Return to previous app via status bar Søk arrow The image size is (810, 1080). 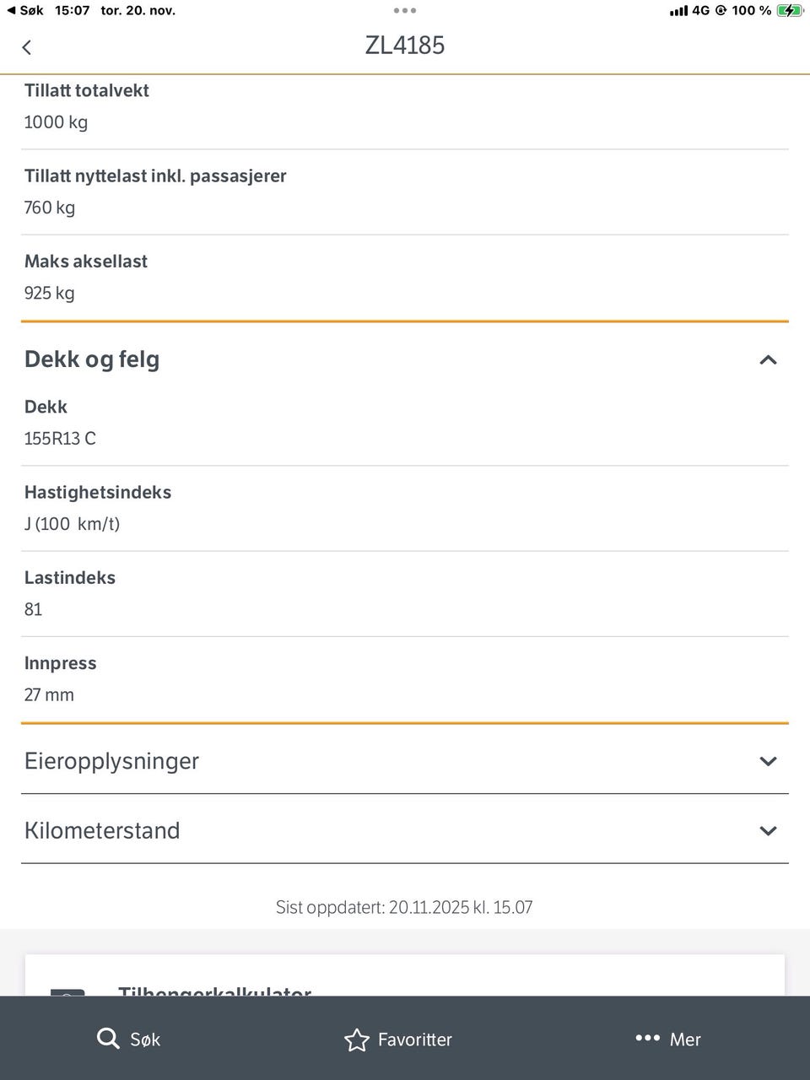pyautogui.click(x=25, y=10)
